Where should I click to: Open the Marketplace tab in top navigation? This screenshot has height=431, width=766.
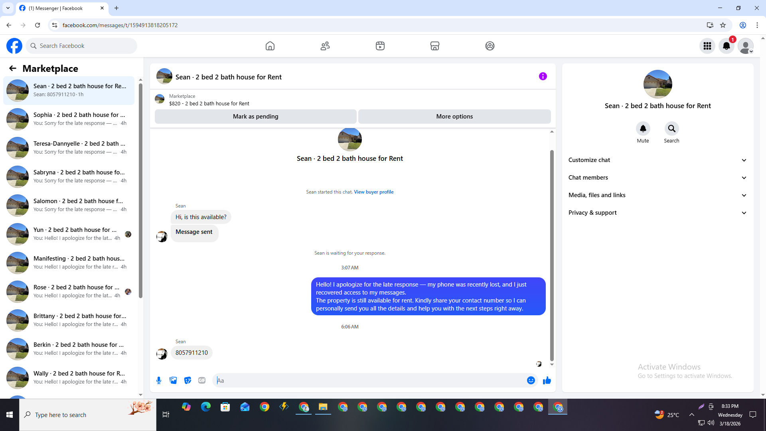click(435, 46)
